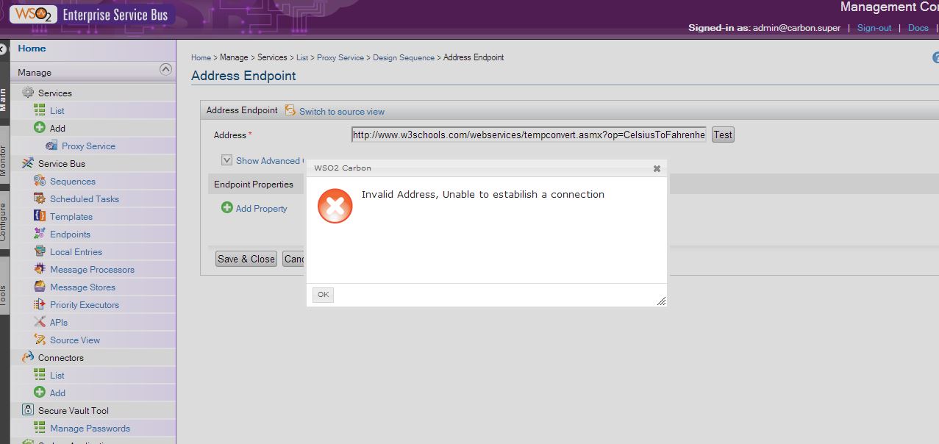939x444 pixels.
Task: Go to Proxy Service breadcrumb link
Action: [x=340, y=57]
